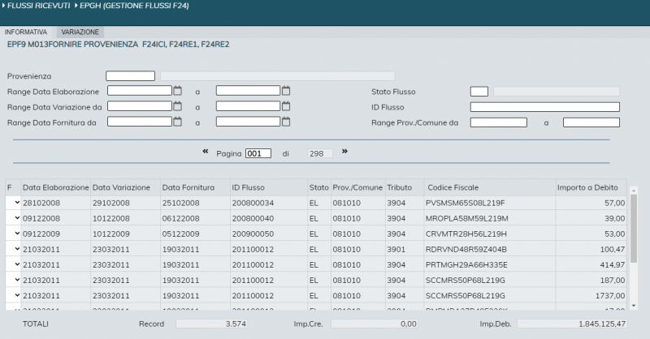Focus the Provenienza input field
The width and height of the screenshot is (650, 339).
pyautogui.click(x=130, y=76)
